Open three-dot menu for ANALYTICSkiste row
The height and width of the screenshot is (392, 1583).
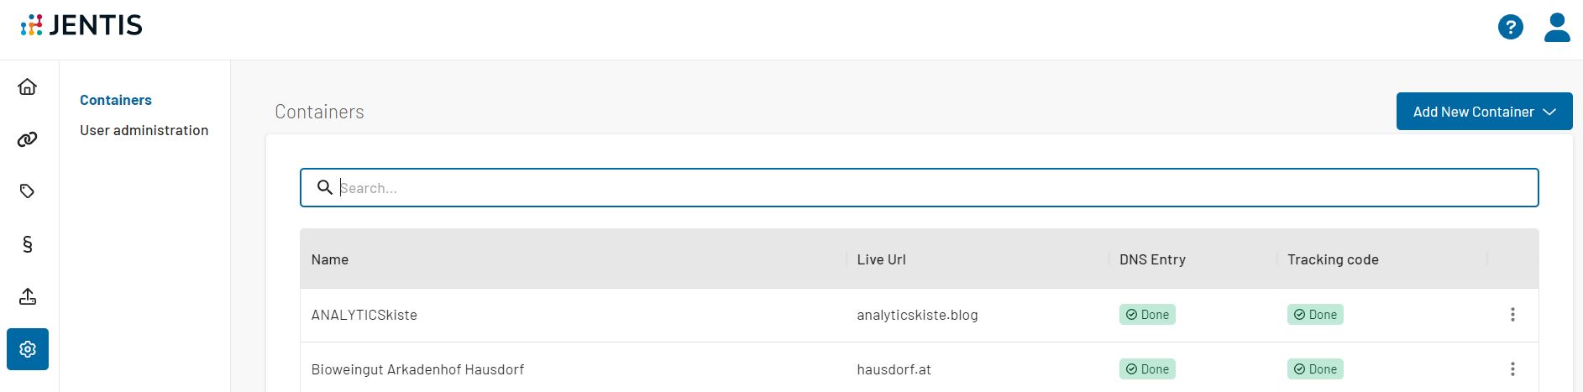pyautogui.click(x=1512, y=315)
